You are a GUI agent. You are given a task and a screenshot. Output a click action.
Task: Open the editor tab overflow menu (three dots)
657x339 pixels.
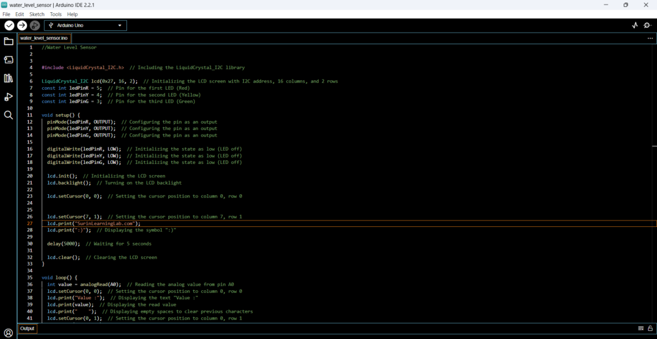point(650,38)
